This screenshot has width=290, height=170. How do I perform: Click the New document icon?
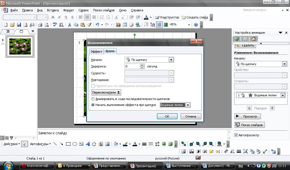pos(6,25)
